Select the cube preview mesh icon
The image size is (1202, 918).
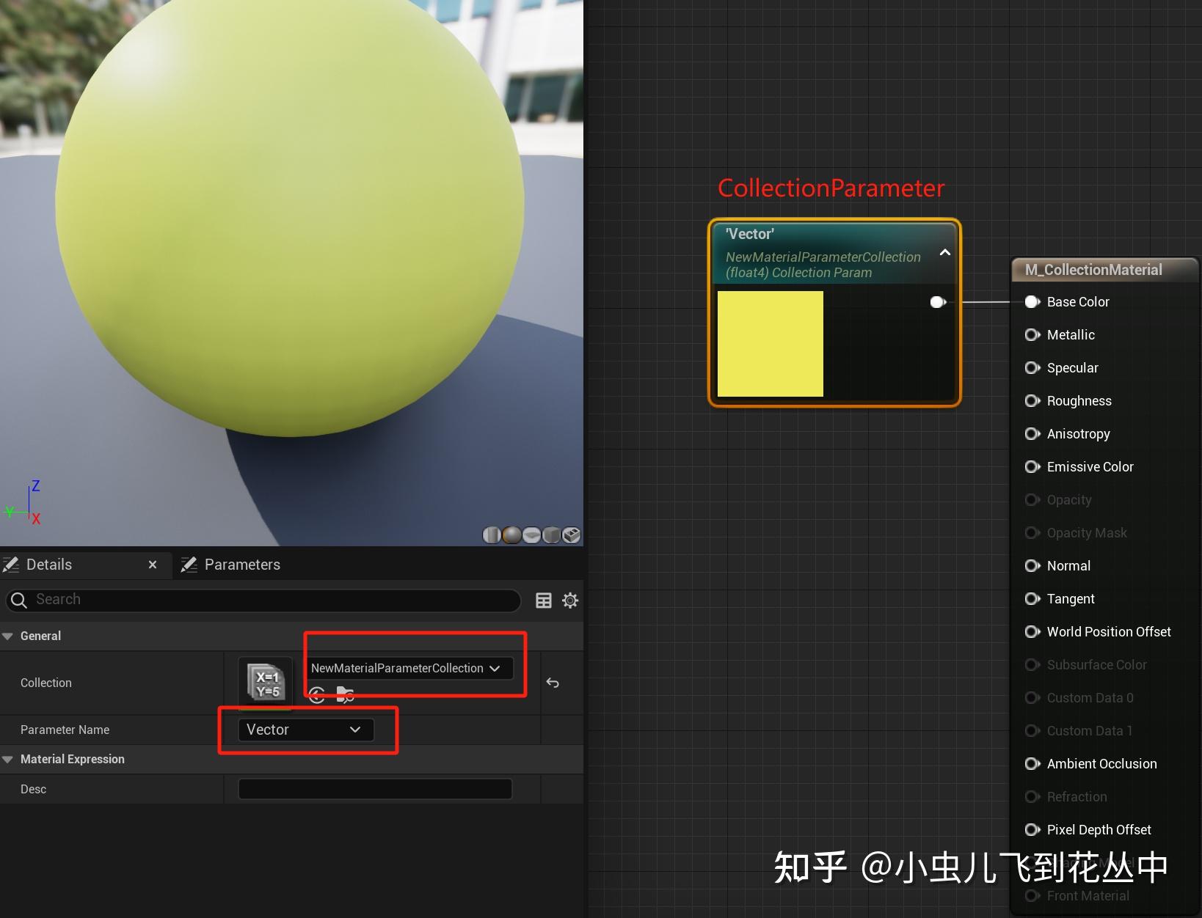[x=551, y=535]
